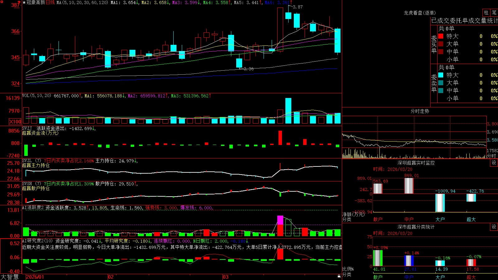
Task: Click the 散户 bar in 实时监控 chart
Action: pos(378,189)
